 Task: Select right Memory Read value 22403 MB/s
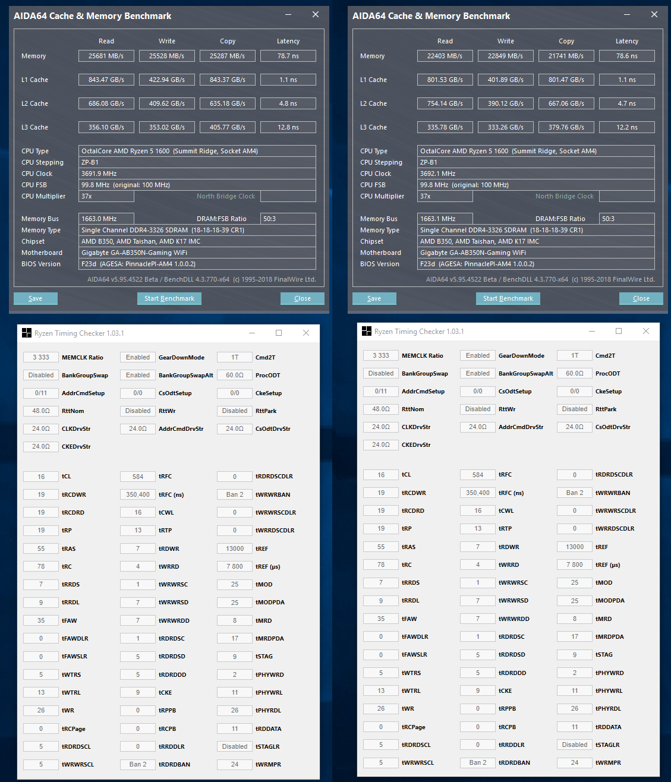[x=445, y=56]
